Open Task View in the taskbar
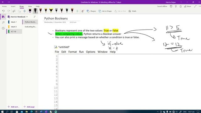Screen dimensions: 201x113 point(12,112)
